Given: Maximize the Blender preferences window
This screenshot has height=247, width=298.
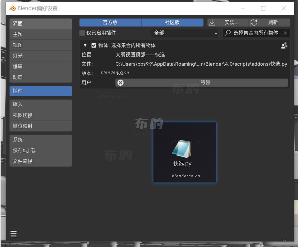Looking at the screenshot, I should pyautogui.click(x=263, y=8).
